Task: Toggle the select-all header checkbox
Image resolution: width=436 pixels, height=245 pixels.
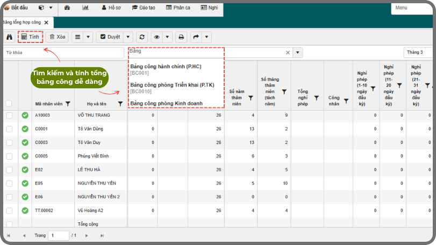Action: pos(9,103)
